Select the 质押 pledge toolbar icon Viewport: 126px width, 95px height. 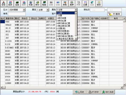[72, 3]
